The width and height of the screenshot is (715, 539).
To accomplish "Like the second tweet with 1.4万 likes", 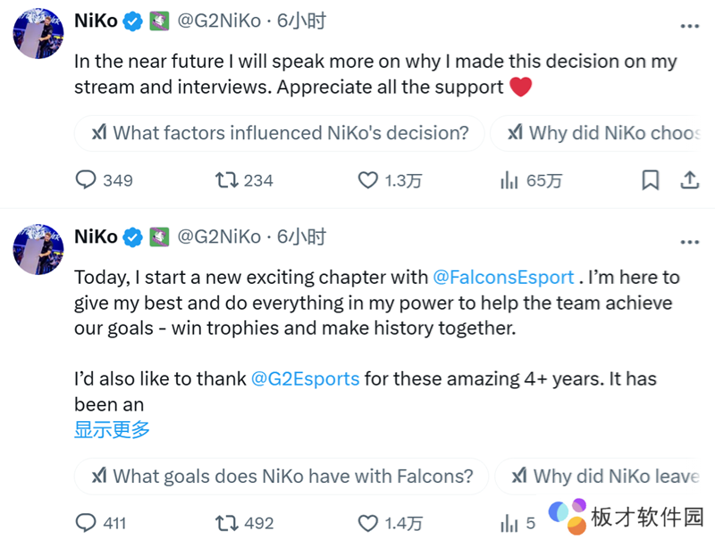I will tap(368, 523).
